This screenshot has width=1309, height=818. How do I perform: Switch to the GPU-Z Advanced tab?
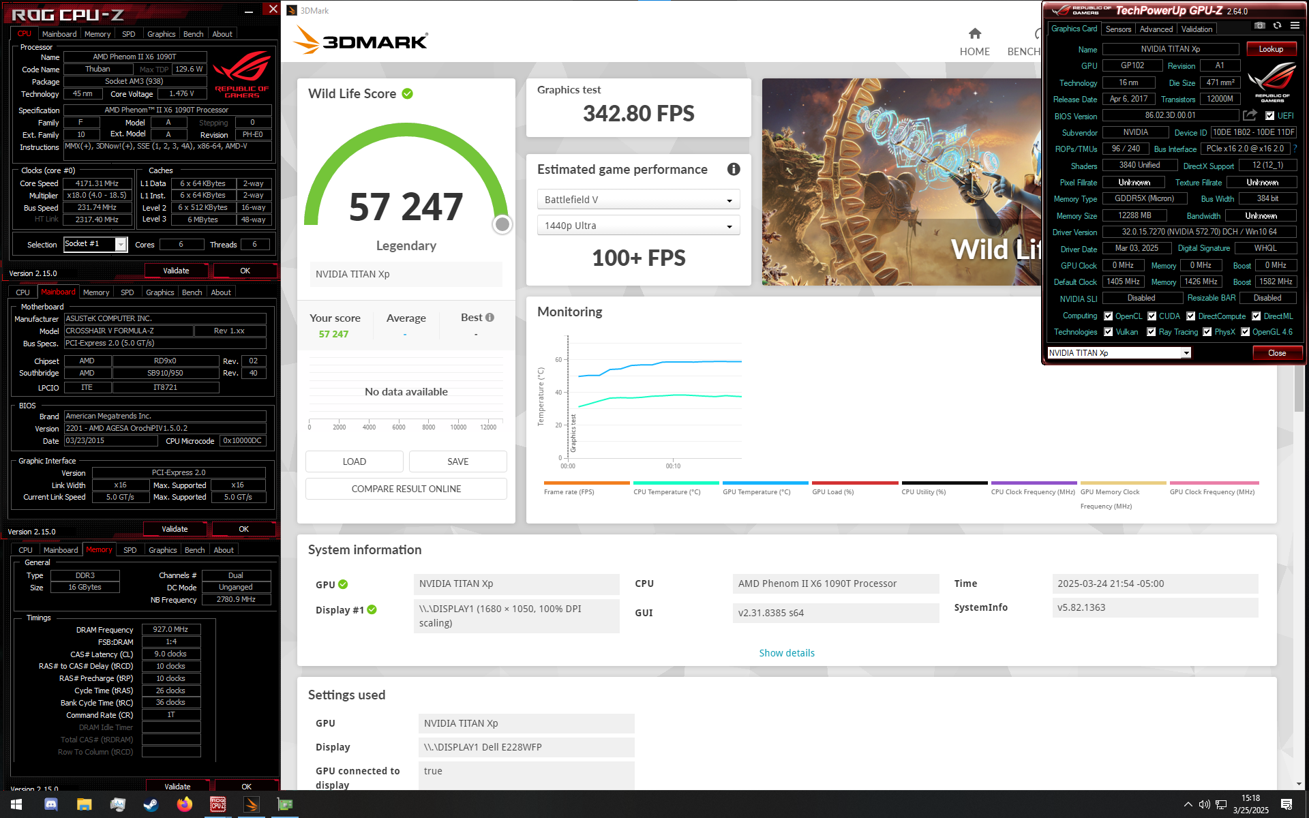(x=1156, y=29)
